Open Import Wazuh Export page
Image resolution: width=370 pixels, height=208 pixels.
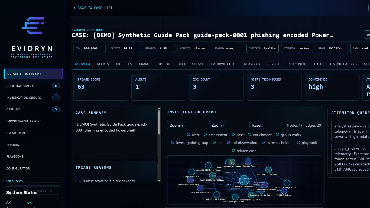[33, 121]
